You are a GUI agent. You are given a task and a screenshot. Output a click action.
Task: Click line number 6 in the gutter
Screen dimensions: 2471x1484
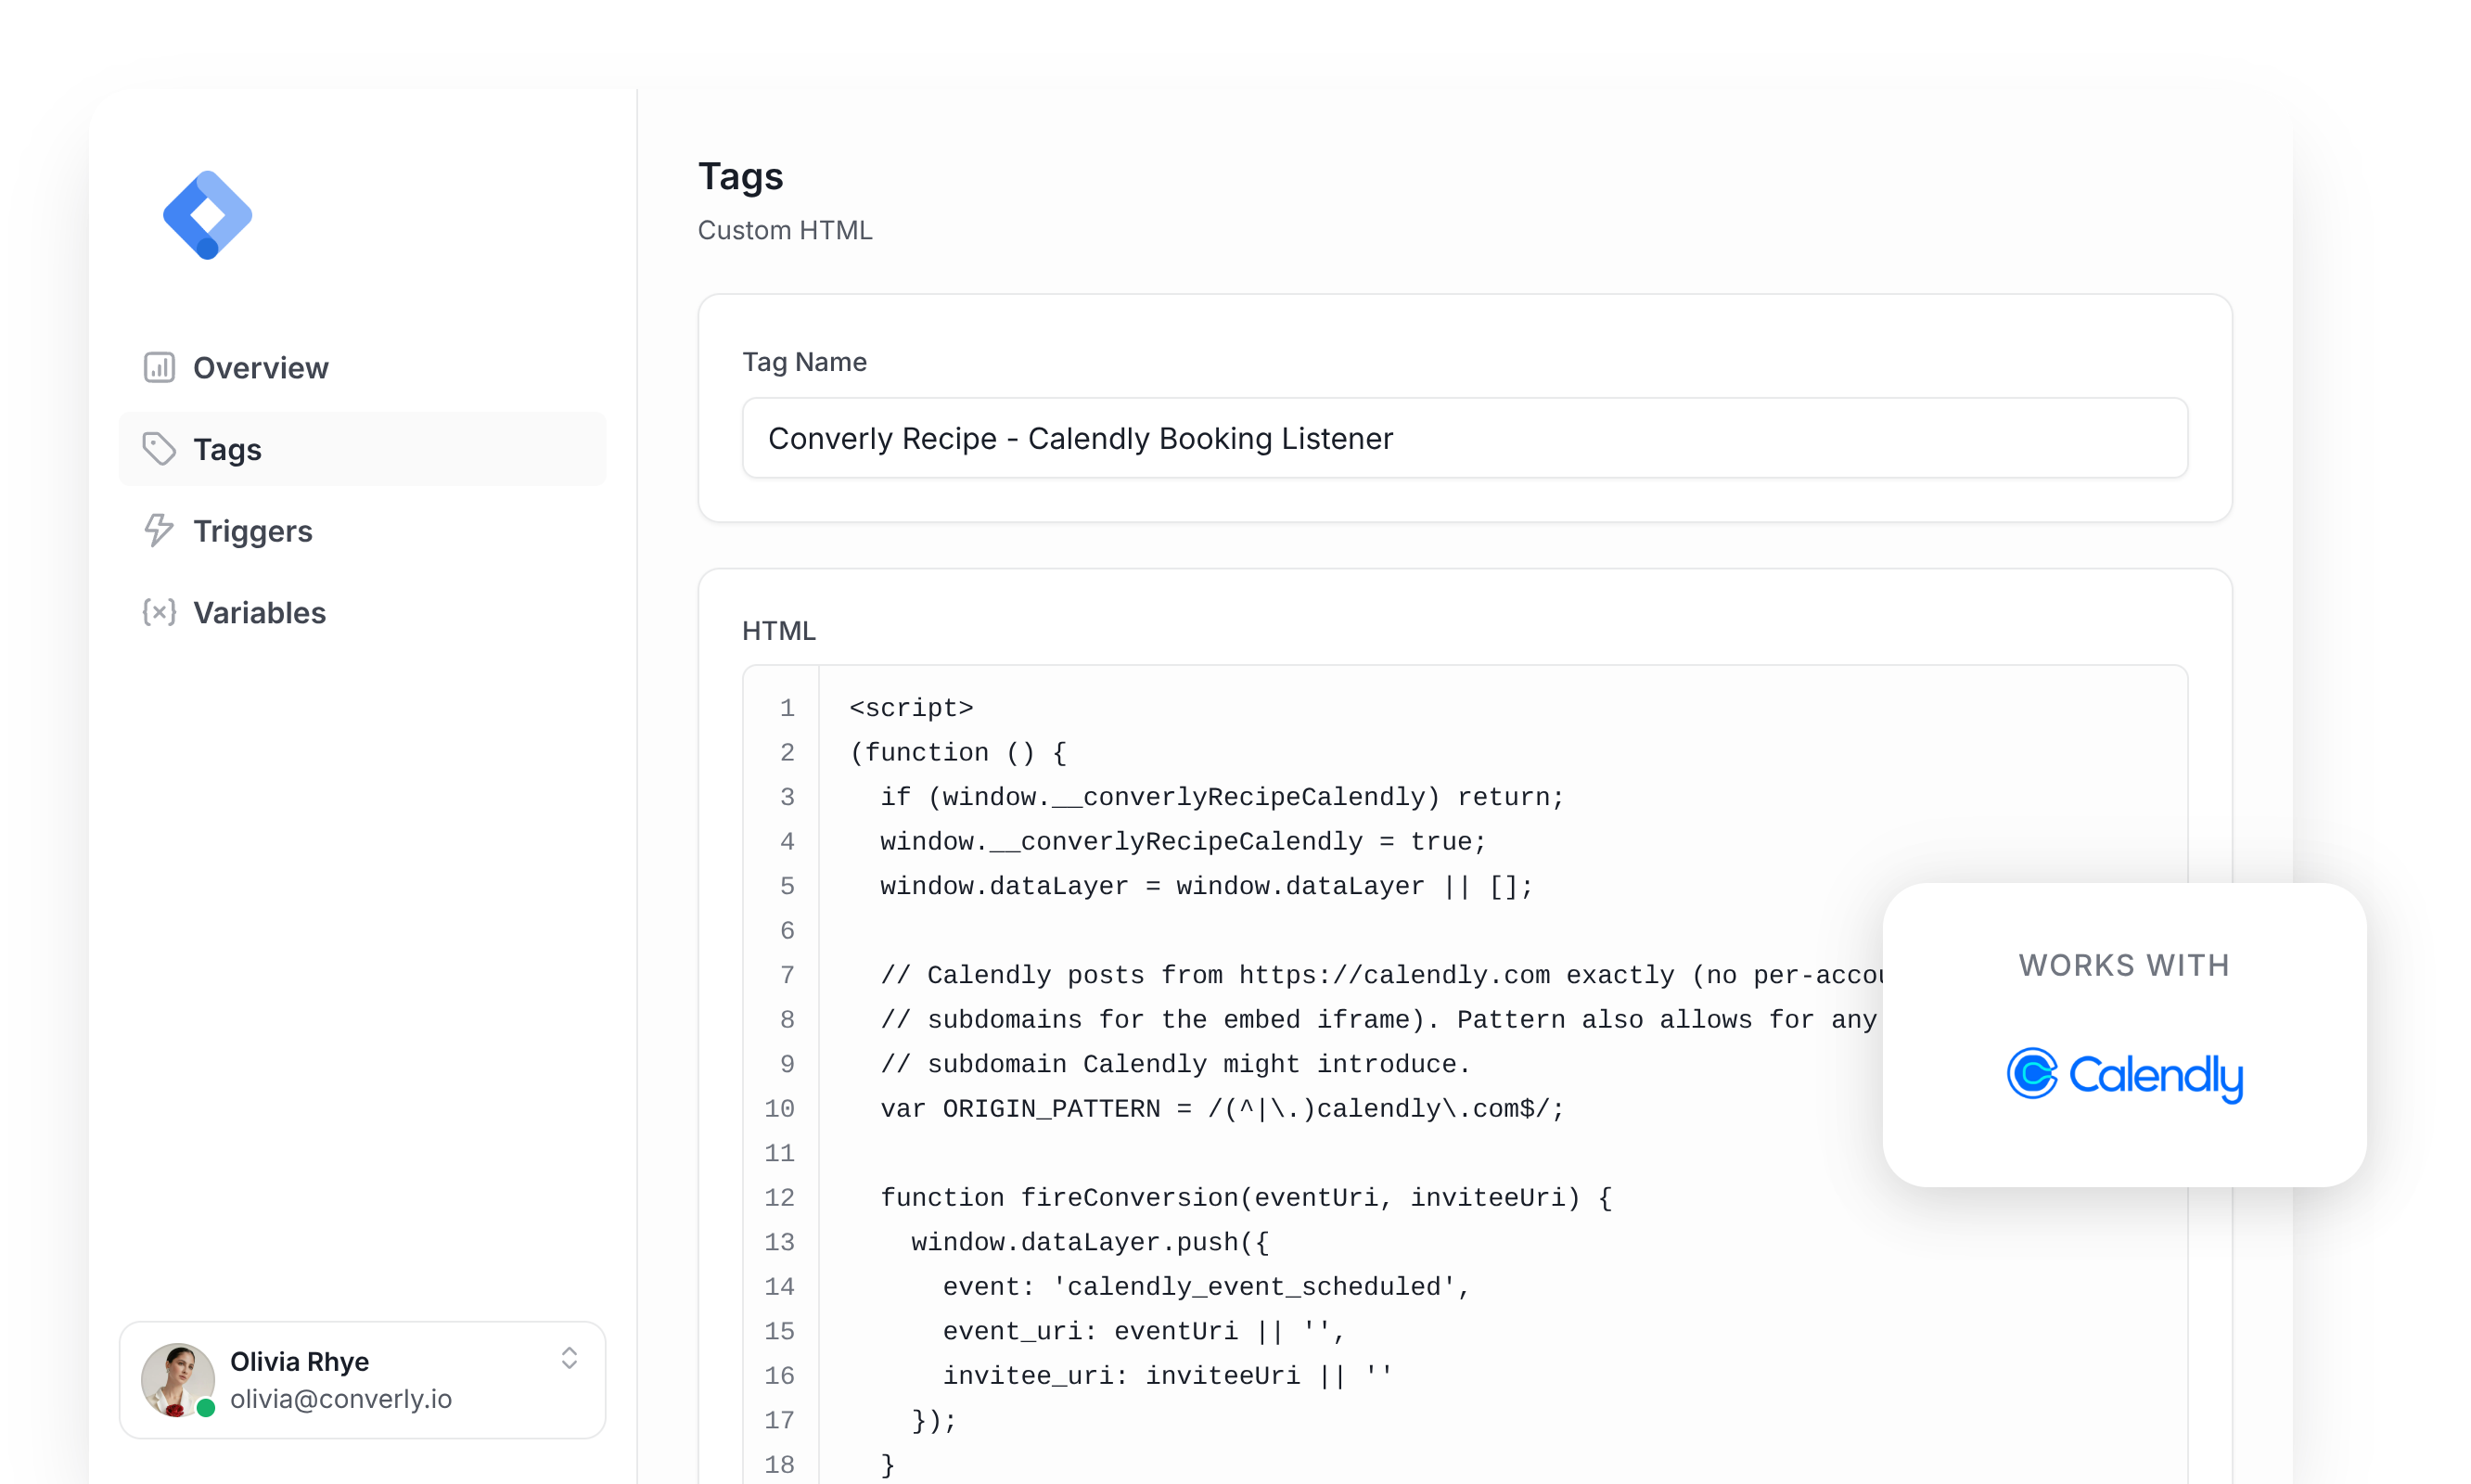coord(787,930)
